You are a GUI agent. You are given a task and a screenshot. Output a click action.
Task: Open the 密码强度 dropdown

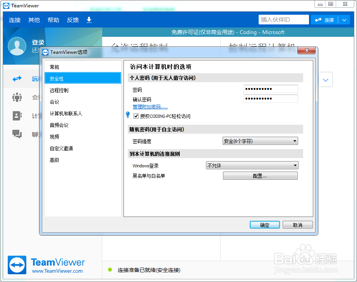(x=260, y=141)
